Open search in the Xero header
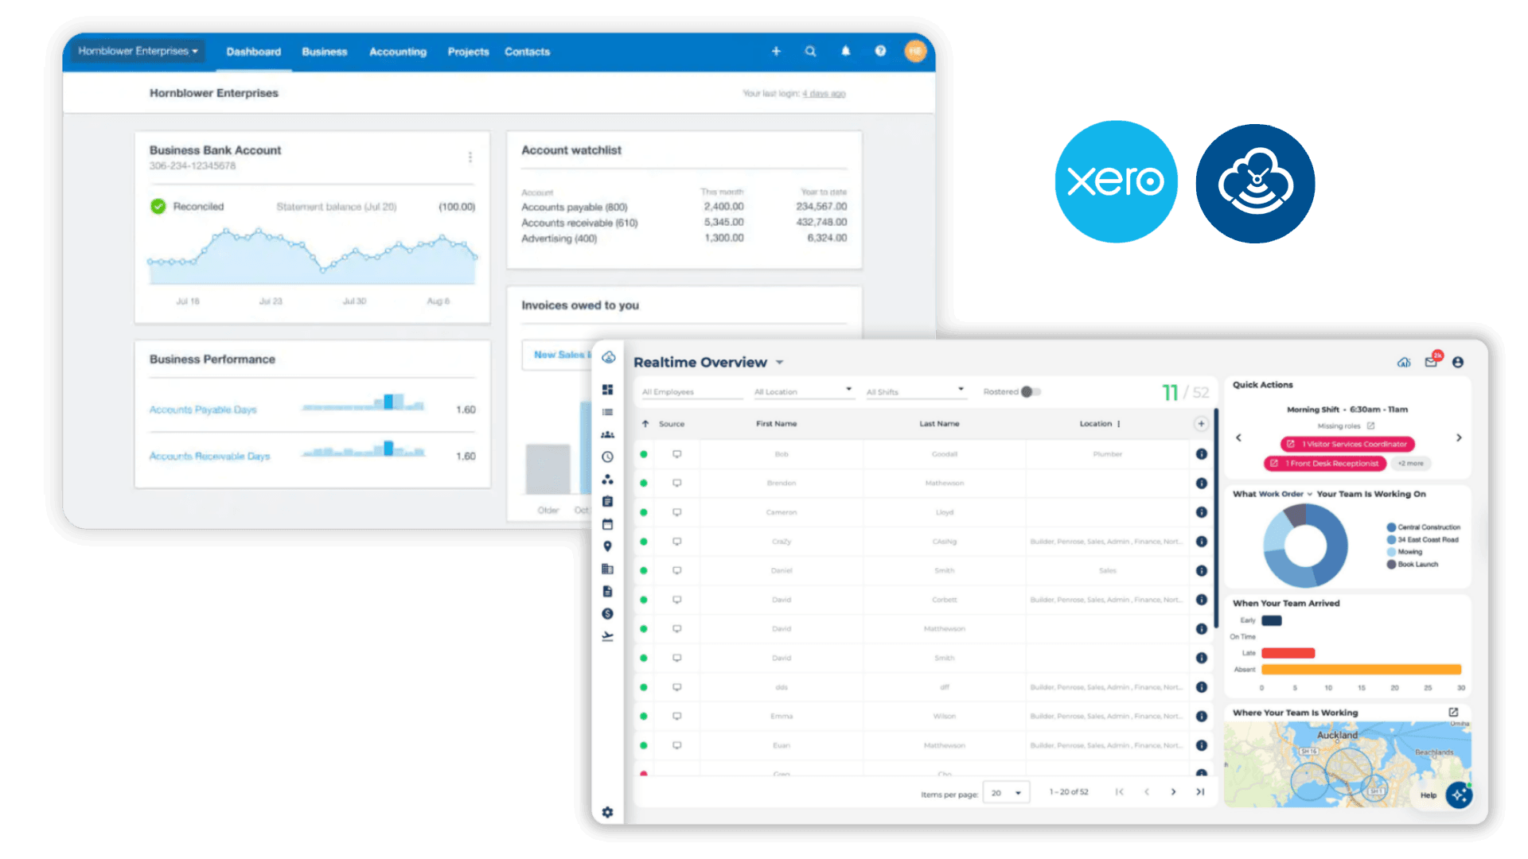This screenshot has height=859, width=1528. coord(810,52)
